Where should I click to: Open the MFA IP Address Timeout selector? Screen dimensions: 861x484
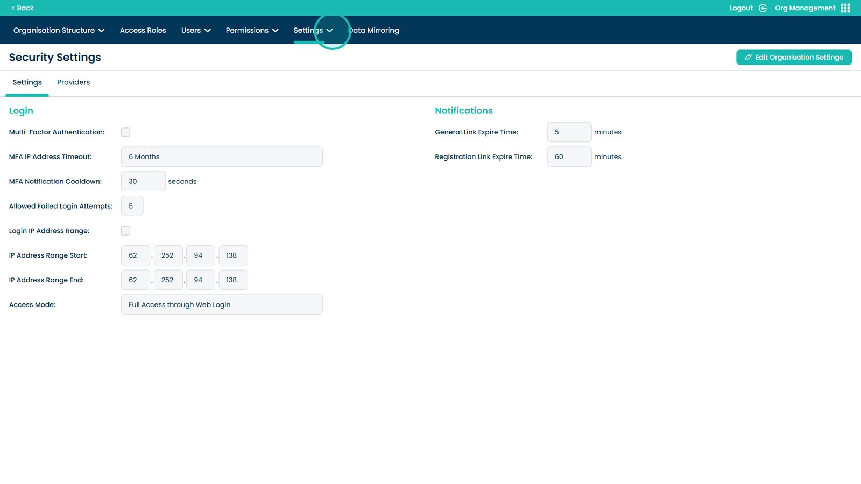click(x=222, y=157)
